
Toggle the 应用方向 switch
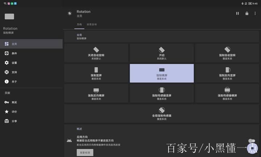click(x=252, y=141)
